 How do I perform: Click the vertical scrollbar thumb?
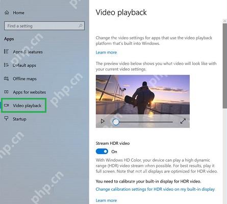[x=225, y=66]
